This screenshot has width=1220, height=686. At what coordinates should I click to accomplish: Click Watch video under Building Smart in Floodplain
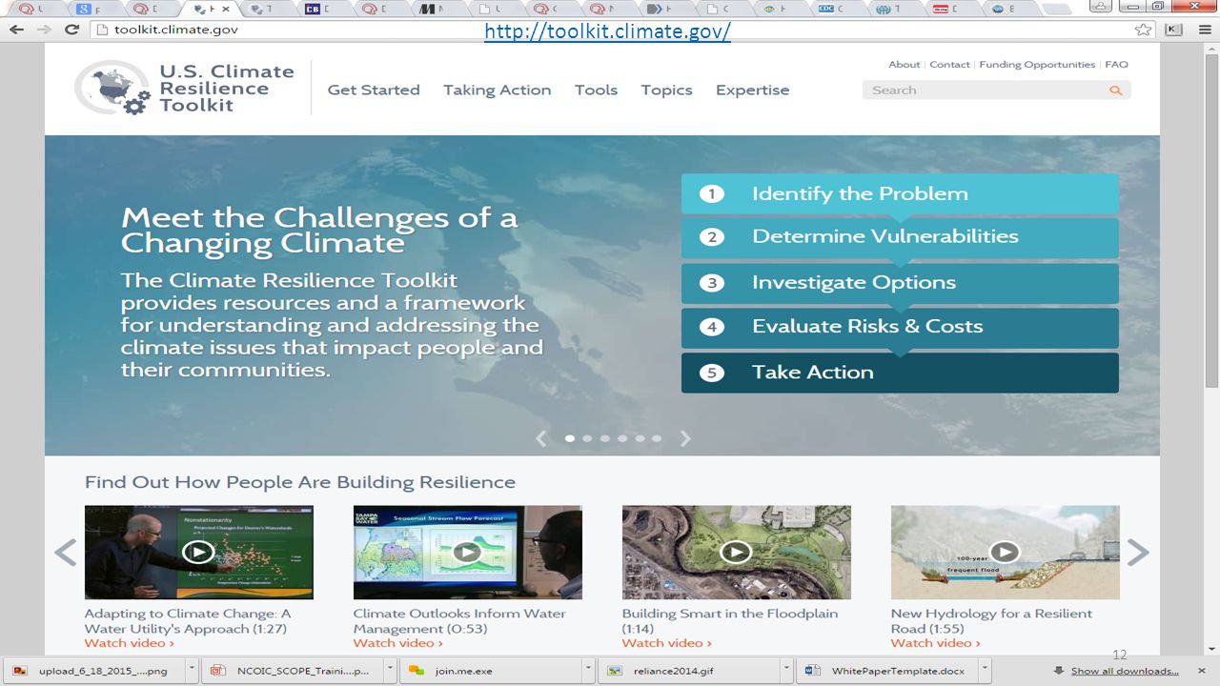666,643
